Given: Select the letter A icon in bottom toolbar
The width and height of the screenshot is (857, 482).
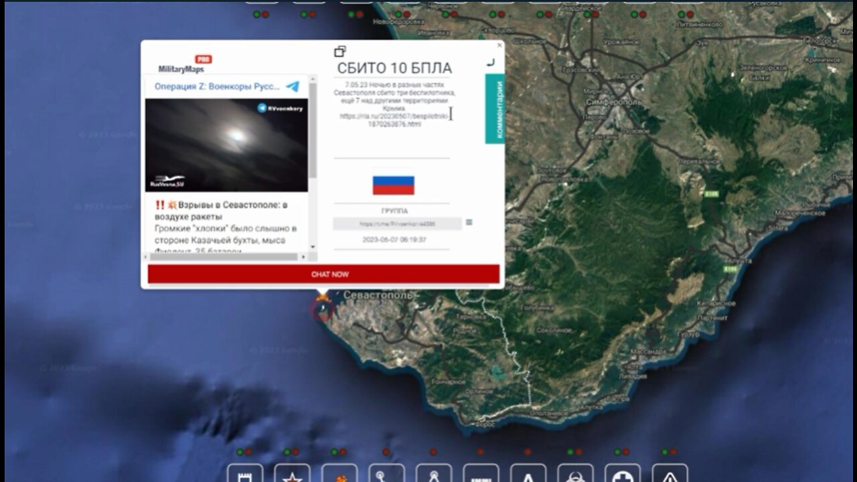Looking at the screenshot, I should [x=528, y=473].
